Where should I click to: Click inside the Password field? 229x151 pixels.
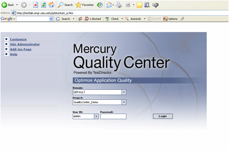point(113,116)
